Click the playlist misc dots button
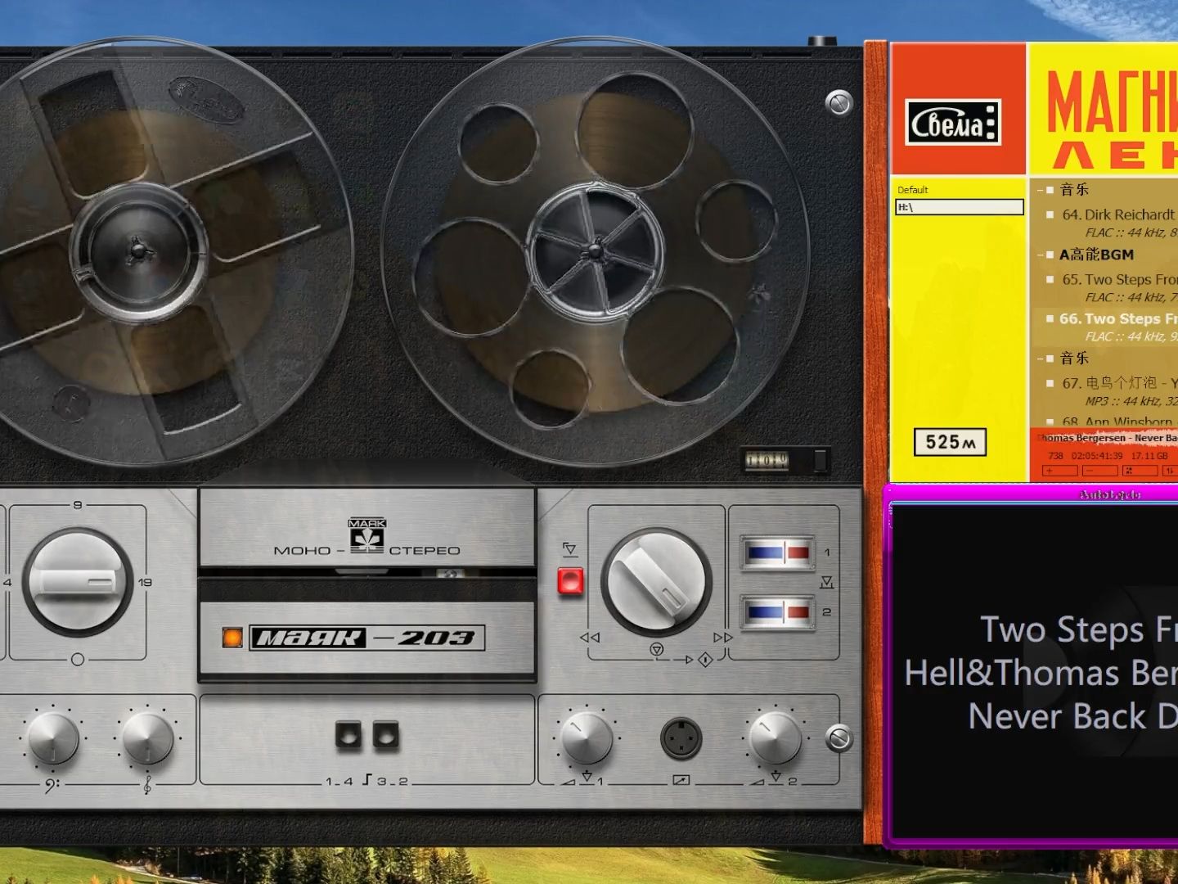 point(1140,471)
